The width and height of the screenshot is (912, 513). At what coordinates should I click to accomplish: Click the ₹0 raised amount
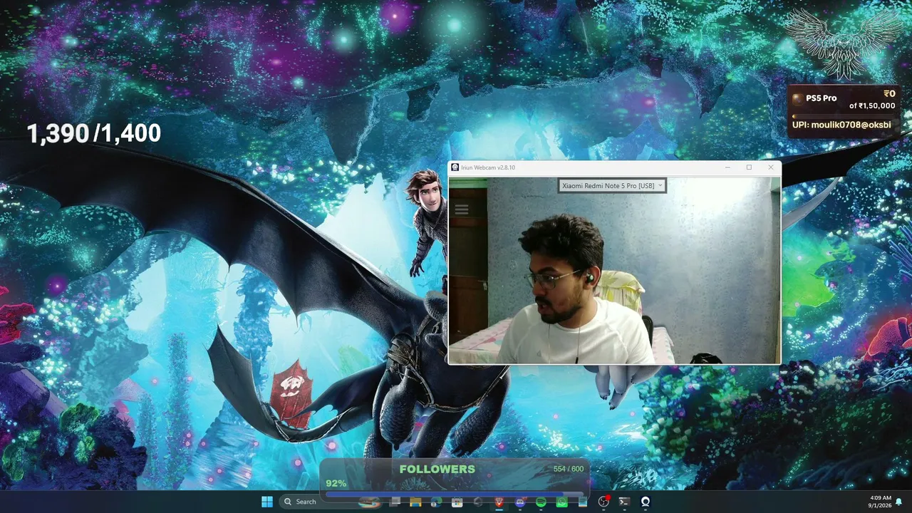[889, 94]
